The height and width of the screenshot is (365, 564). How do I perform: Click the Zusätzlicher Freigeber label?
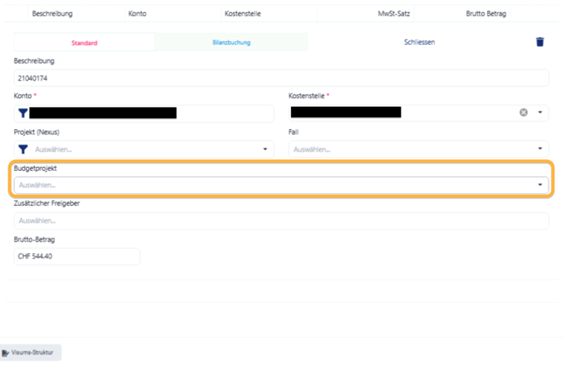(x=47, y=203)
